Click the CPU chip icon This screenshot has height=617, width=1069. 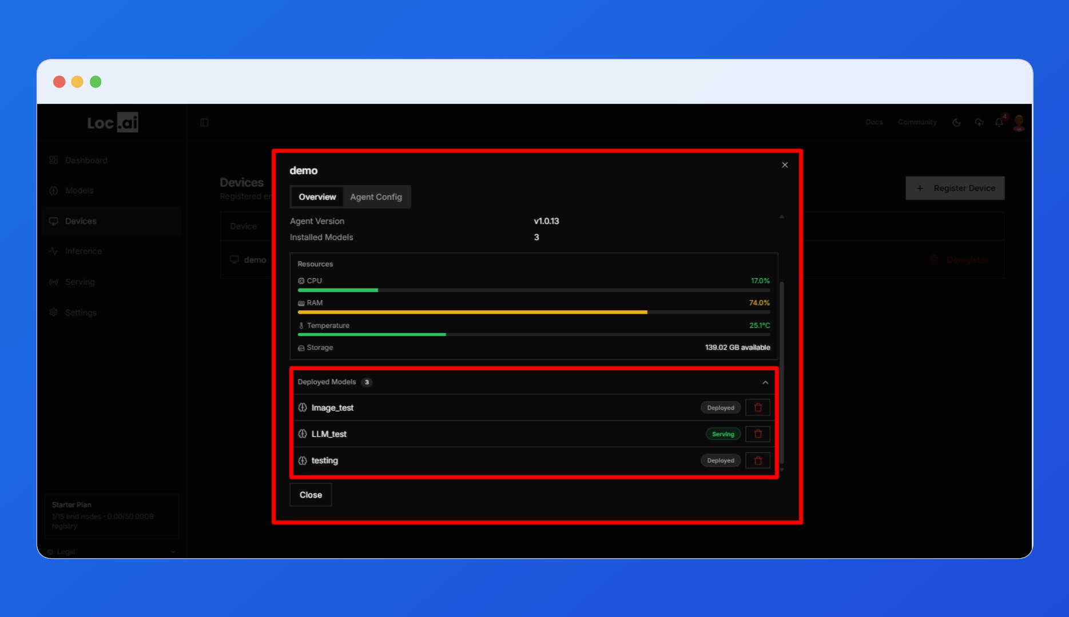coord(301,281)
